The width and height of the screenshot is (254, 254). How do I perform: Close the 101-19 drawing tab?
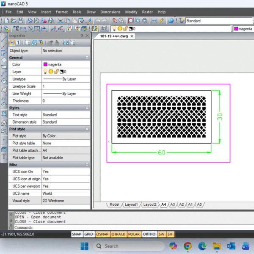coord(132,36)
